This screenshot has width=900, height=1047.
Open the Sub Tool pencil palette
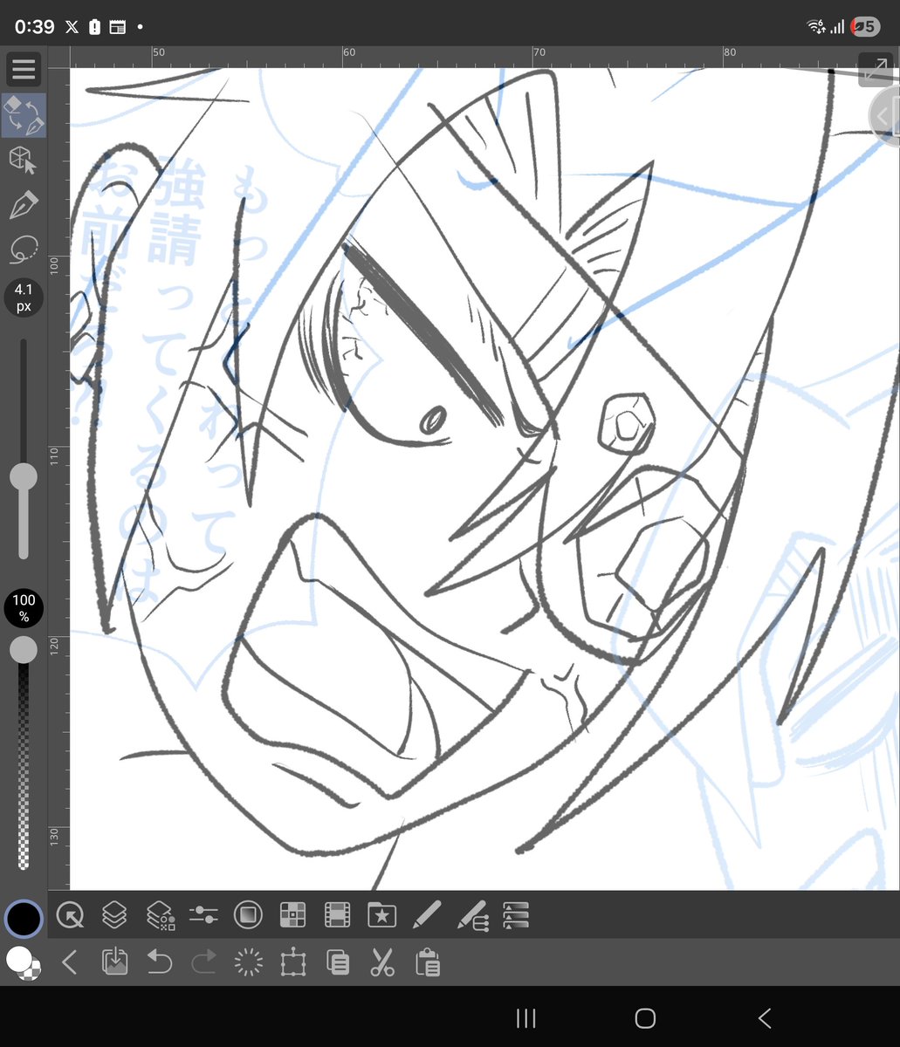[x=426, y=915]
